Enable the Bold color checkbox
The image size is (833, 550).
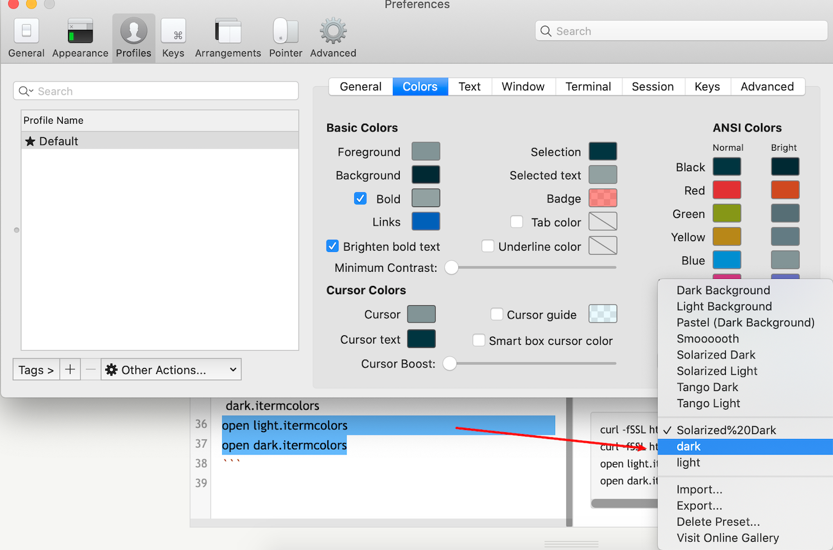pos(360,199)
